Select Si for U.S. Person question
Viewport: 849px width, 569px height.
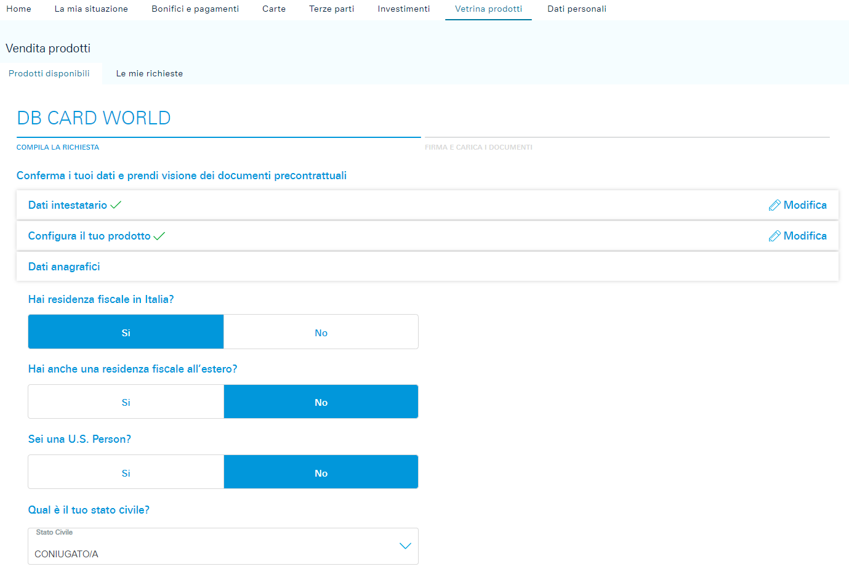pyautogui.click(x=126, y=472)
